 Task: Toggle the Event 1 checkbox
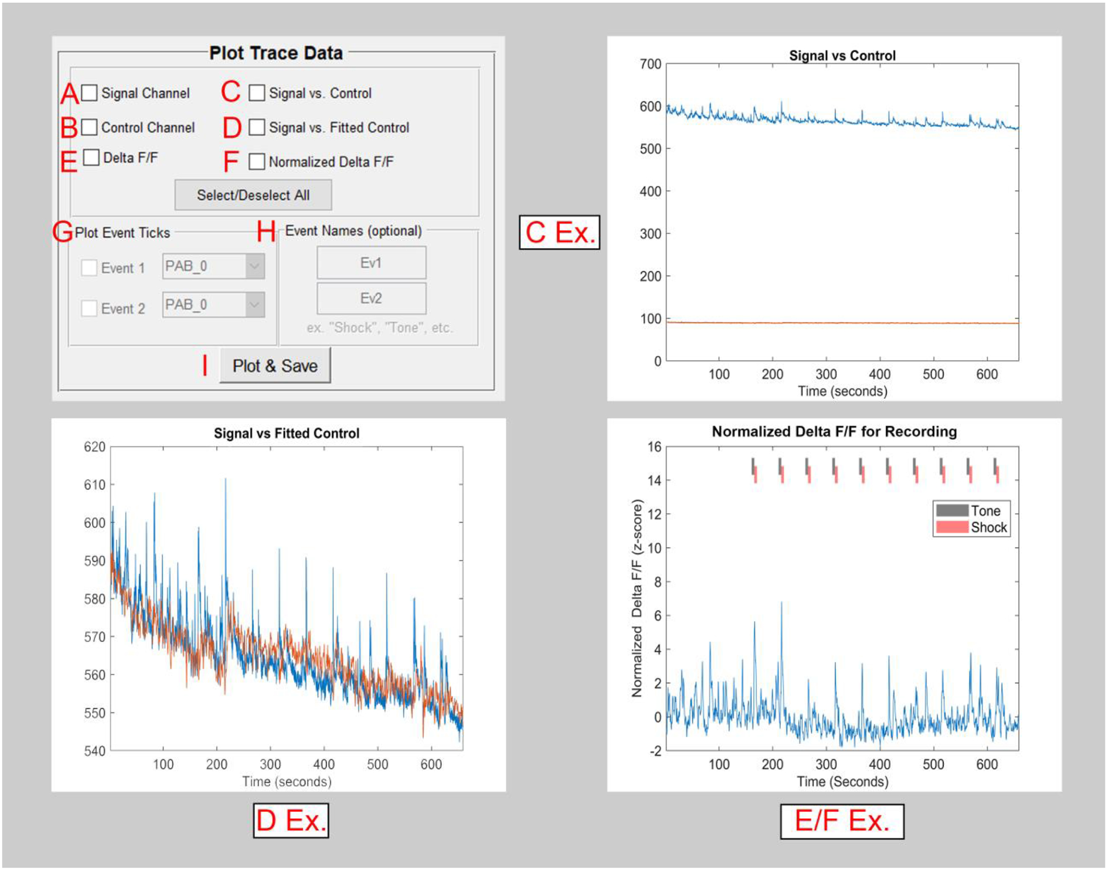coord(89,268)
